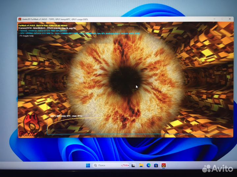Maximize the FurMark window
Image resolution: width=237 pixels, height=177 pixels.
coord(222,19)
